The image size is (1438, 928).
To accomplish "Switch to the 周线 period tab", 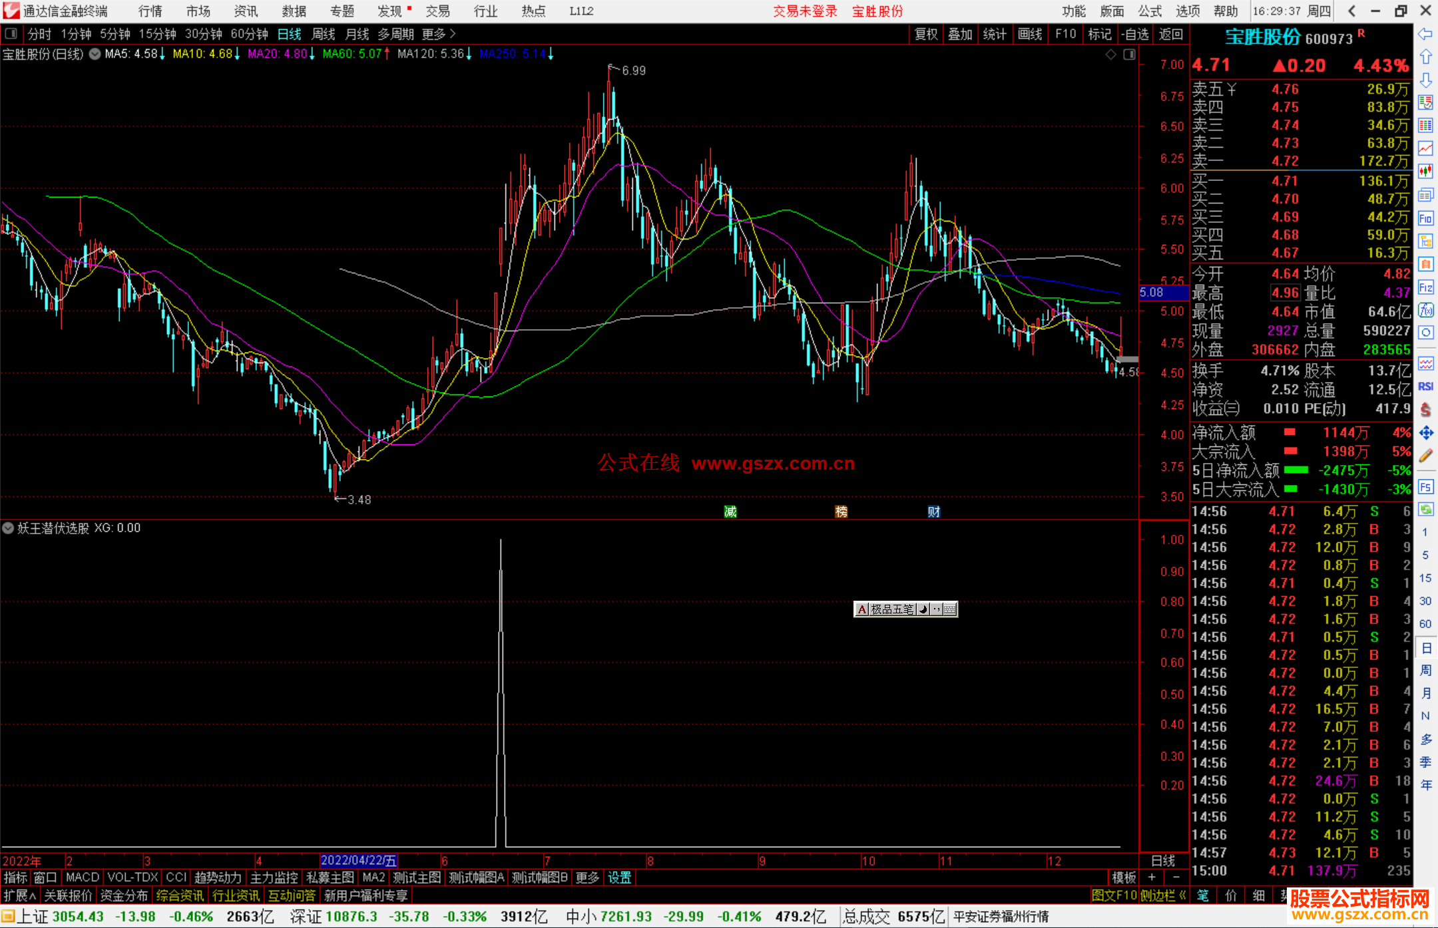I will 324,34.
